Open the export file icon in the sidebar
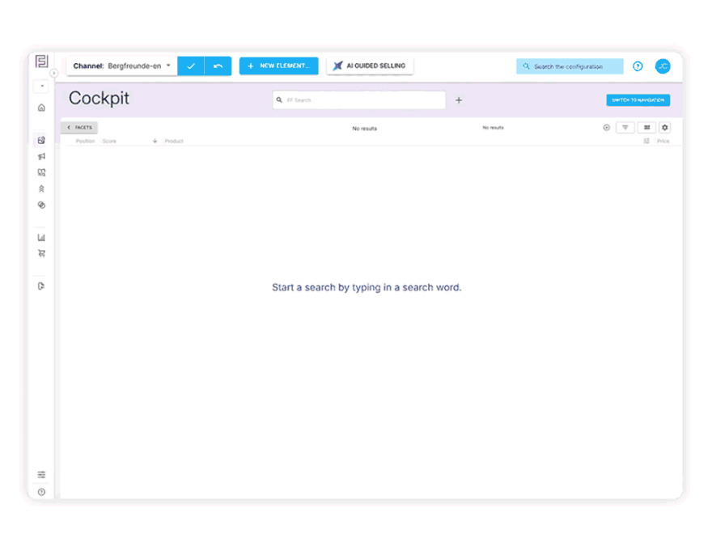712x555 pixels. click(41, 286)
